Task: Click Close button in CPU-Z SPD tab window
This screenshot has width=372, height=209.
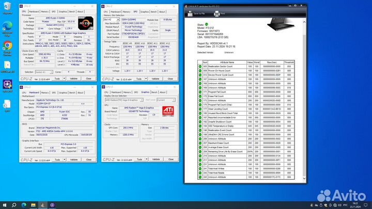Action: click(170, 79)
